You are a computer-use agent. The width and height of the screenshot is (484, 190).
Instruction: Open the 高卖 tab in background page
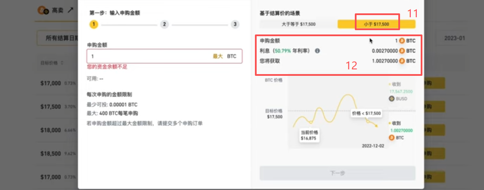[56, 10]
